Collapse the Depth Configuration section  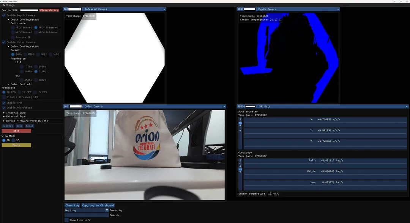(x=8, y=20)
